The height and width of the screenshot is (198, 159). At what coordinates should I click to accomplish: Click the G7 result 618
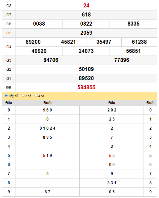[x=86, y=15]
